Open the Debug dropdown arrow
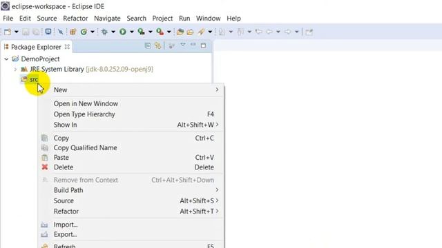This screenshot has width=442, height=248. 113,32
